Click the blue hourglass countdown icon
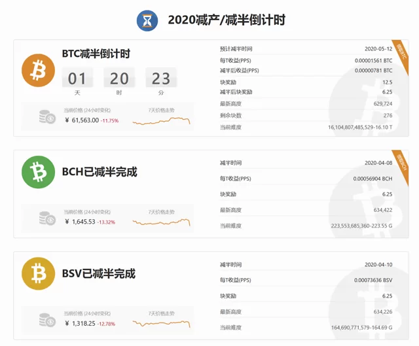Image resolution: width=419 pixels, height=346 pixels. [147, 20]
